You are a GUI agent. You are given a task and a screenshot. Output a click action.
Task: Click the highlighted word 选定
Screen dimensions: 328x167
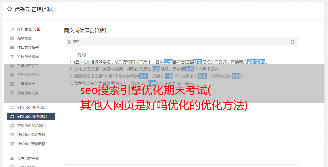point(168,62)
